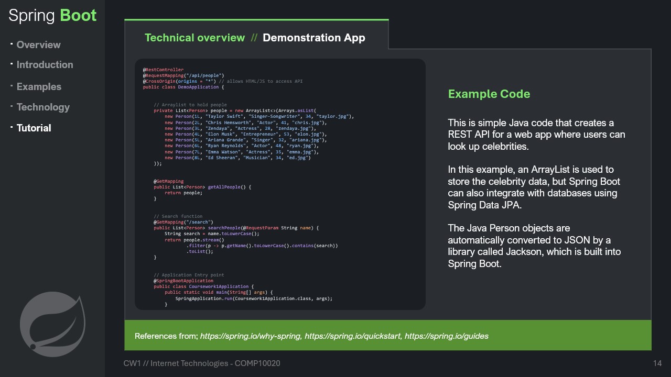Open the spring.io/why-spring reference link

click(x=251, y=336)
